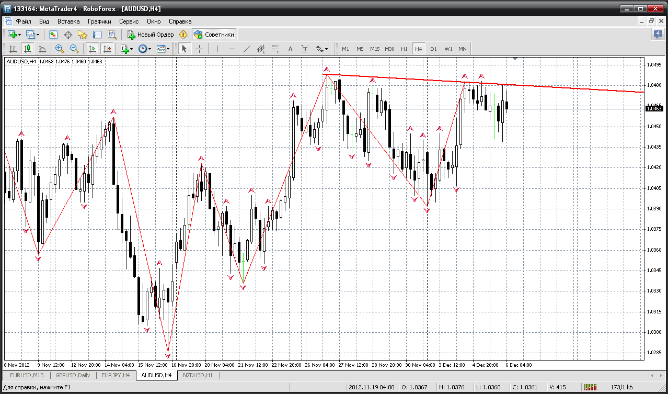This screenshot has height=394, width=668.
Task: Open the Strategy Tester icon
Action: 112,35
